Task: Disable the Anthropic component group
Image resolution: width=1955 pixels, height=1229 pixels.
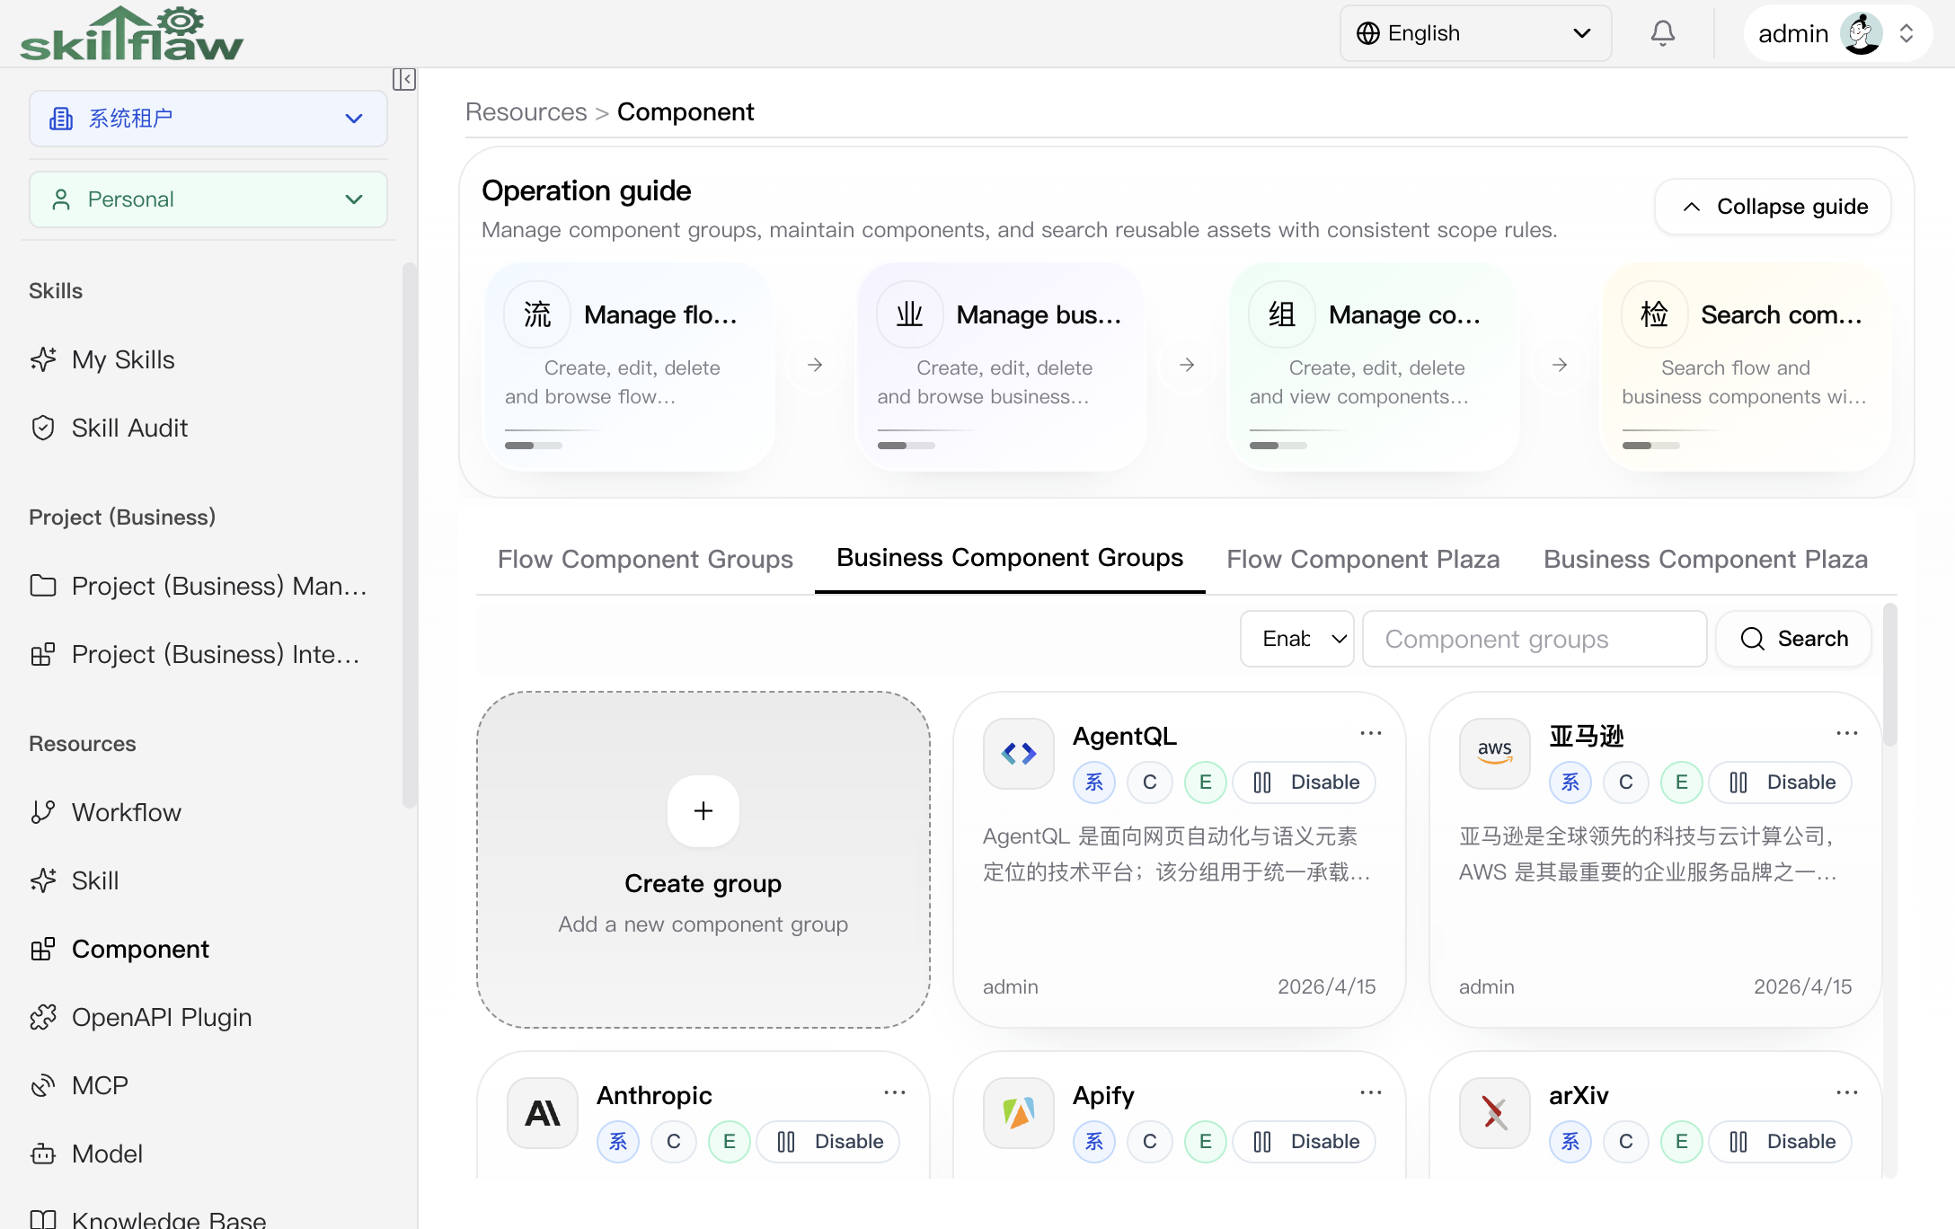Action: tap(829, 1142)
